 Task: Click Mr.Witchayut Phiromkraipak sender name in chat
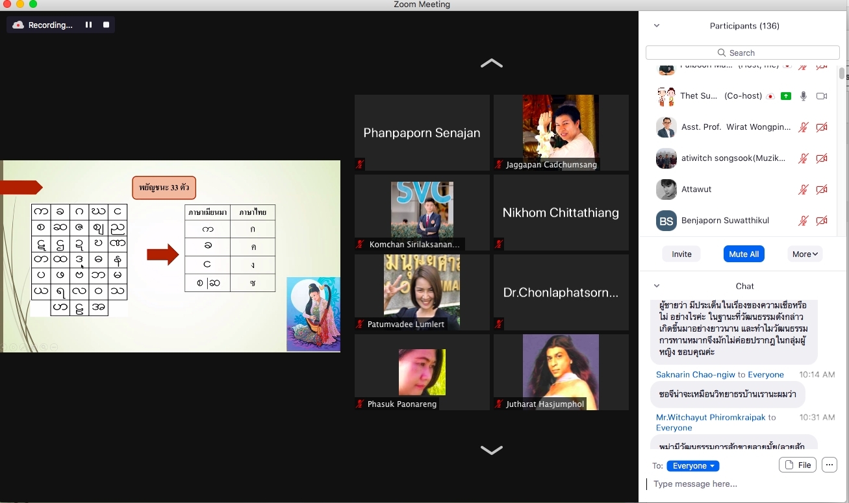coord(711,417)
